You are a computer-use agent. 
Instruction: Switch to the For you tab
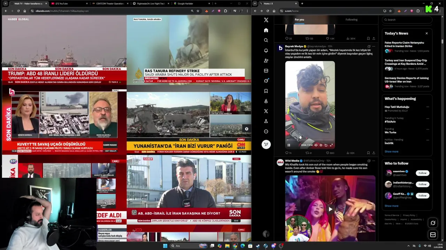point(299,19)
